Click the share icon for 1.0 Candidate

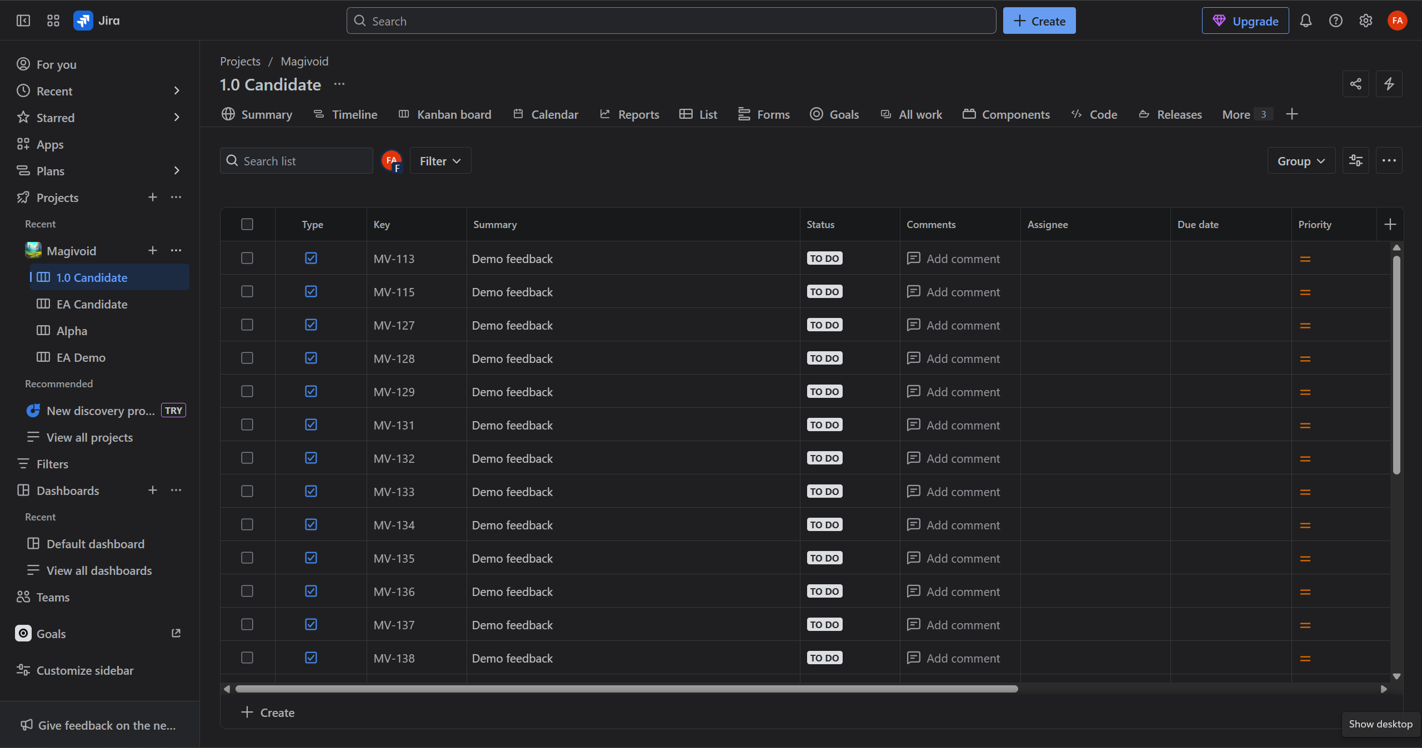coord(1356,84)
